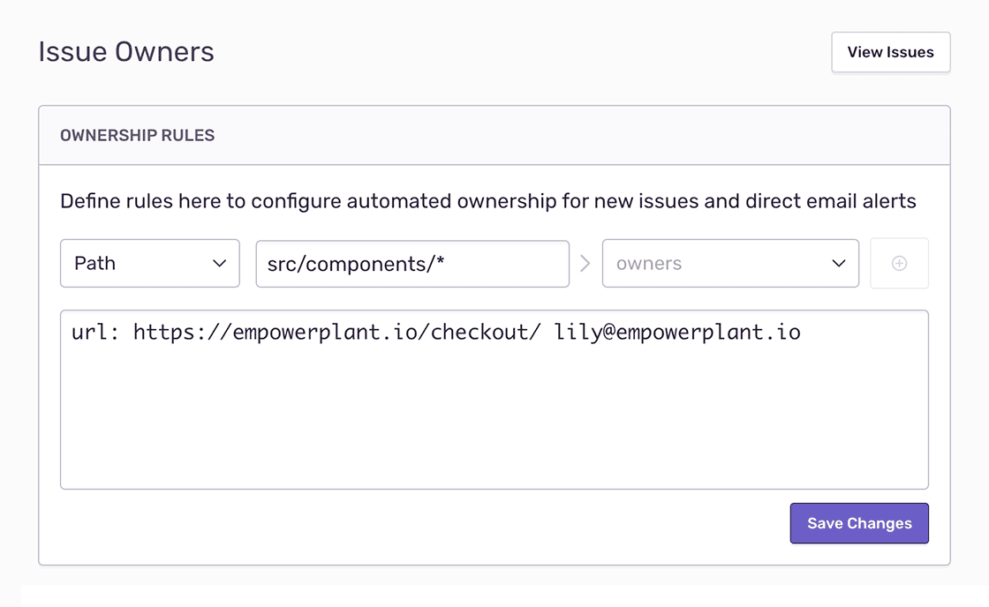Viewport: 989px width, 607px height.
Task: Open the owners selection dropdown
Action: coord(730,263)
